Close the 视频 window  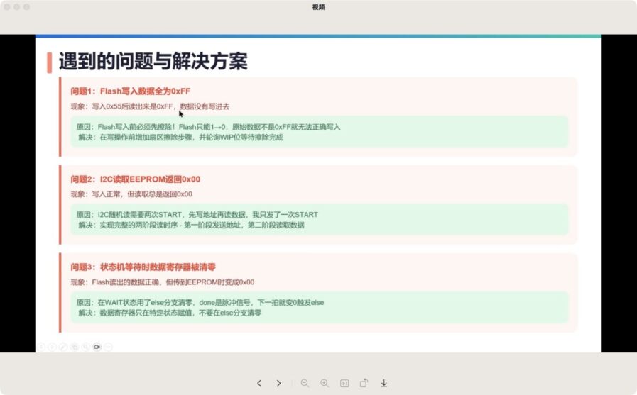pyautogui.click(x=7, y=7)
